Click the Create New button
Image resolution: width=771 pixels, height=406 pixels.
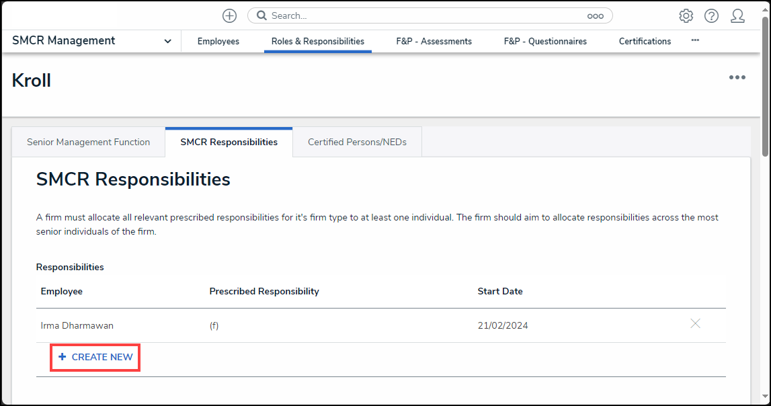(x=95, y=357)
